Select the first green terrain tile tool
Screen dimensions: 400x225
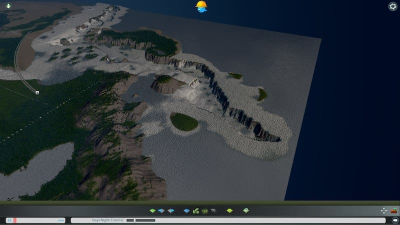pyautogui.click(x=153, y=211)
